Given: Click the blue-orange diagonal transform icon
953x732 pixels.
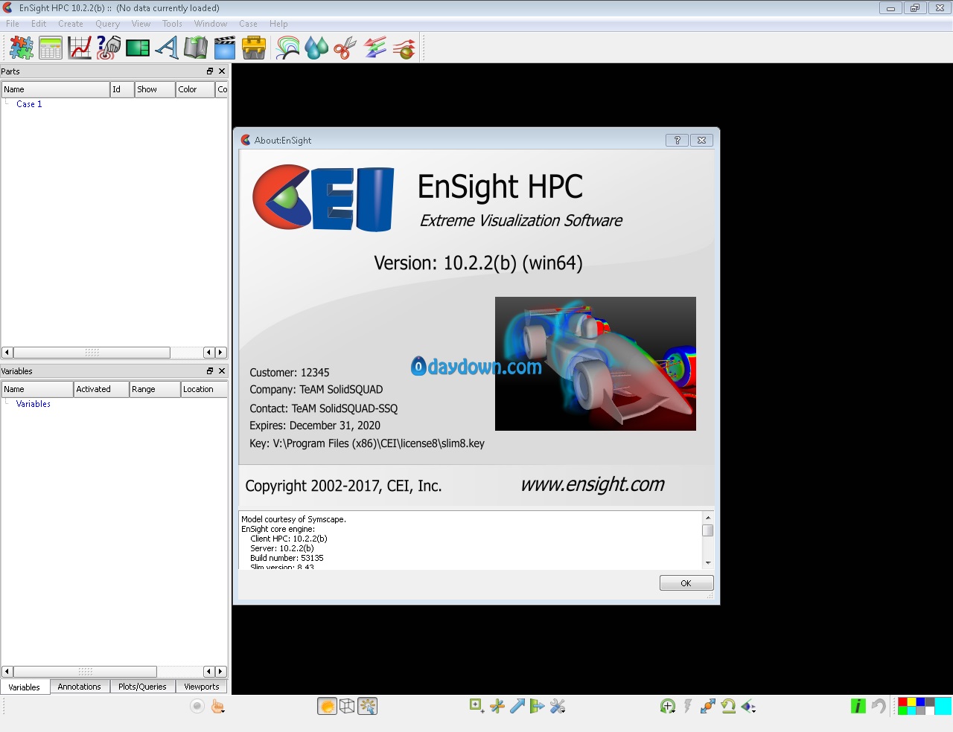Looking at the screenshot, I should pos(708,706).
